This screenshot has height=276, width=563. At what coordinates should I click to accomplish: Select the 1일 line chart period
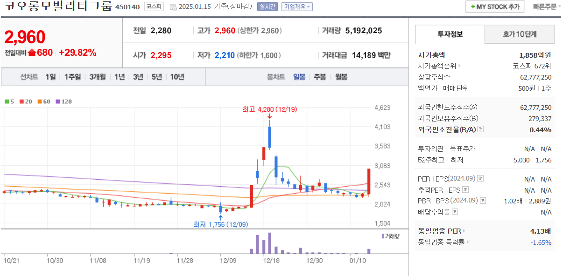50,77
